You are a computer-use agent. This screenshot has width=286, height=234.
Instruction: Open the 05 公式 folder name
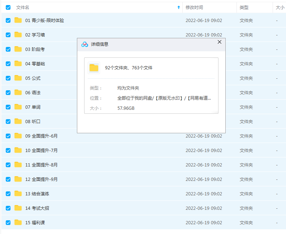point(33,78)
